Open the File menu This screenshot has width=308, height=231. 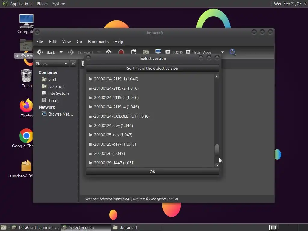click(39, 42)
